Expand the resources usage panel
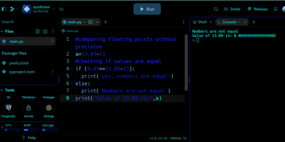This screenshot has width=285, height=142. point(2,127)
